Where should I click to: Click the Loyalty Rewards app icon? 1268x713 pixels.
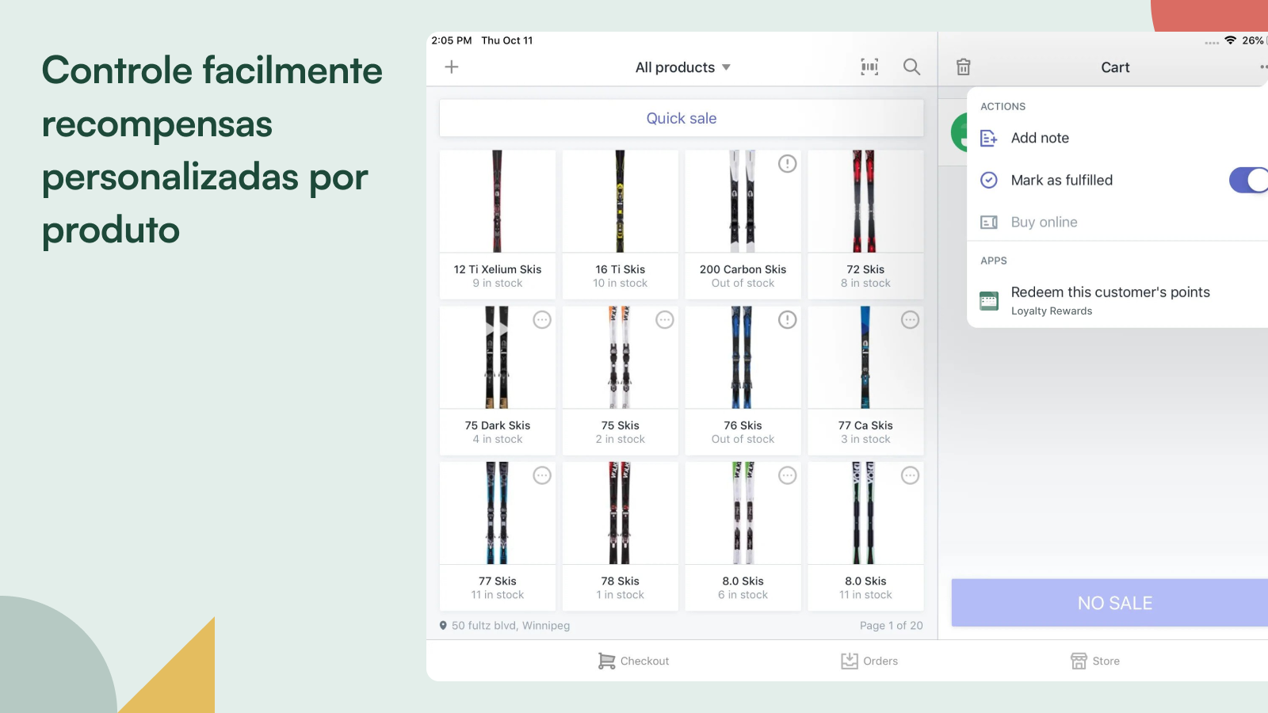989,301
